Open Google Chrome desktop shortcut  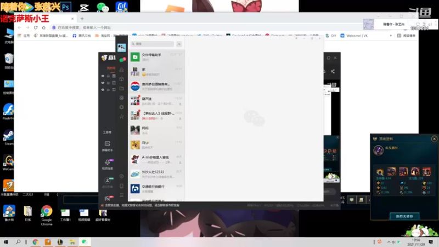tap(47, 216)
